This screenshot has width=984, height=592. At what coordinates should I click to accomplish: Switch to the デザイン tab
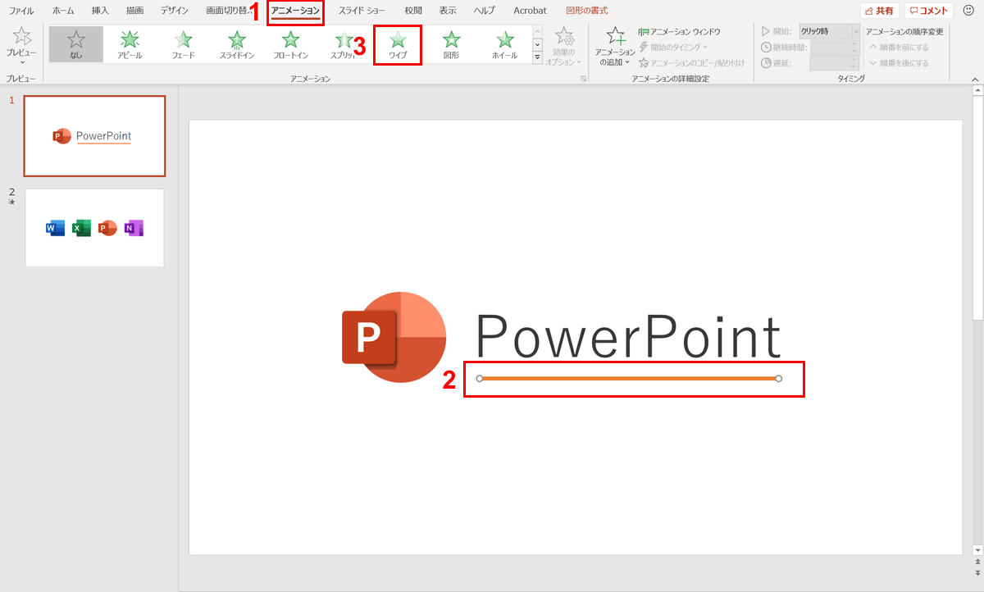[174, 11]
